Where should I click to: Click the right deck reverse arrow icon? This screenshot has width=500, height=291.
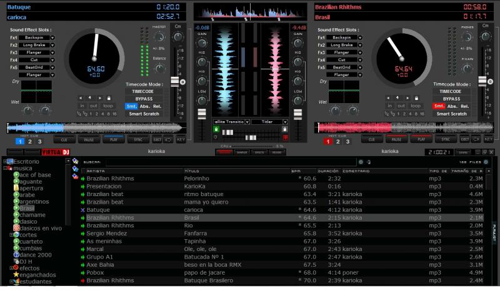tap(476, 139)
